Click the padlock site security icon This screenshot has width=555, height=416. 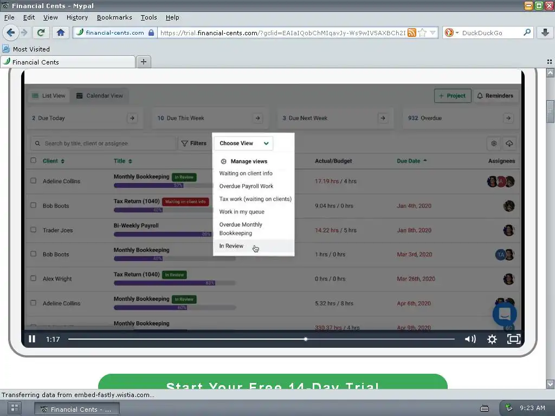coord(151,33)
